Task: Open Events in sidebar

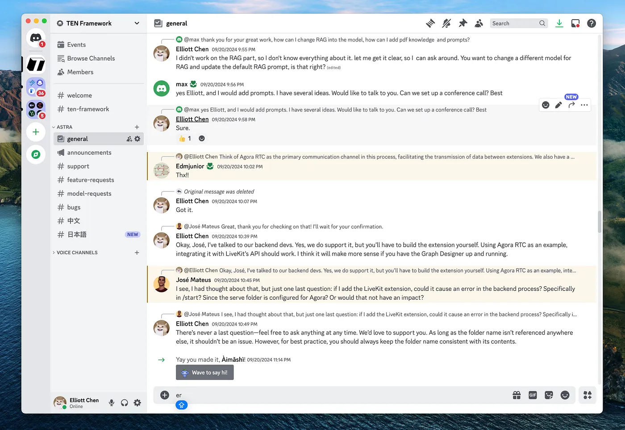Action: point(98,45)
